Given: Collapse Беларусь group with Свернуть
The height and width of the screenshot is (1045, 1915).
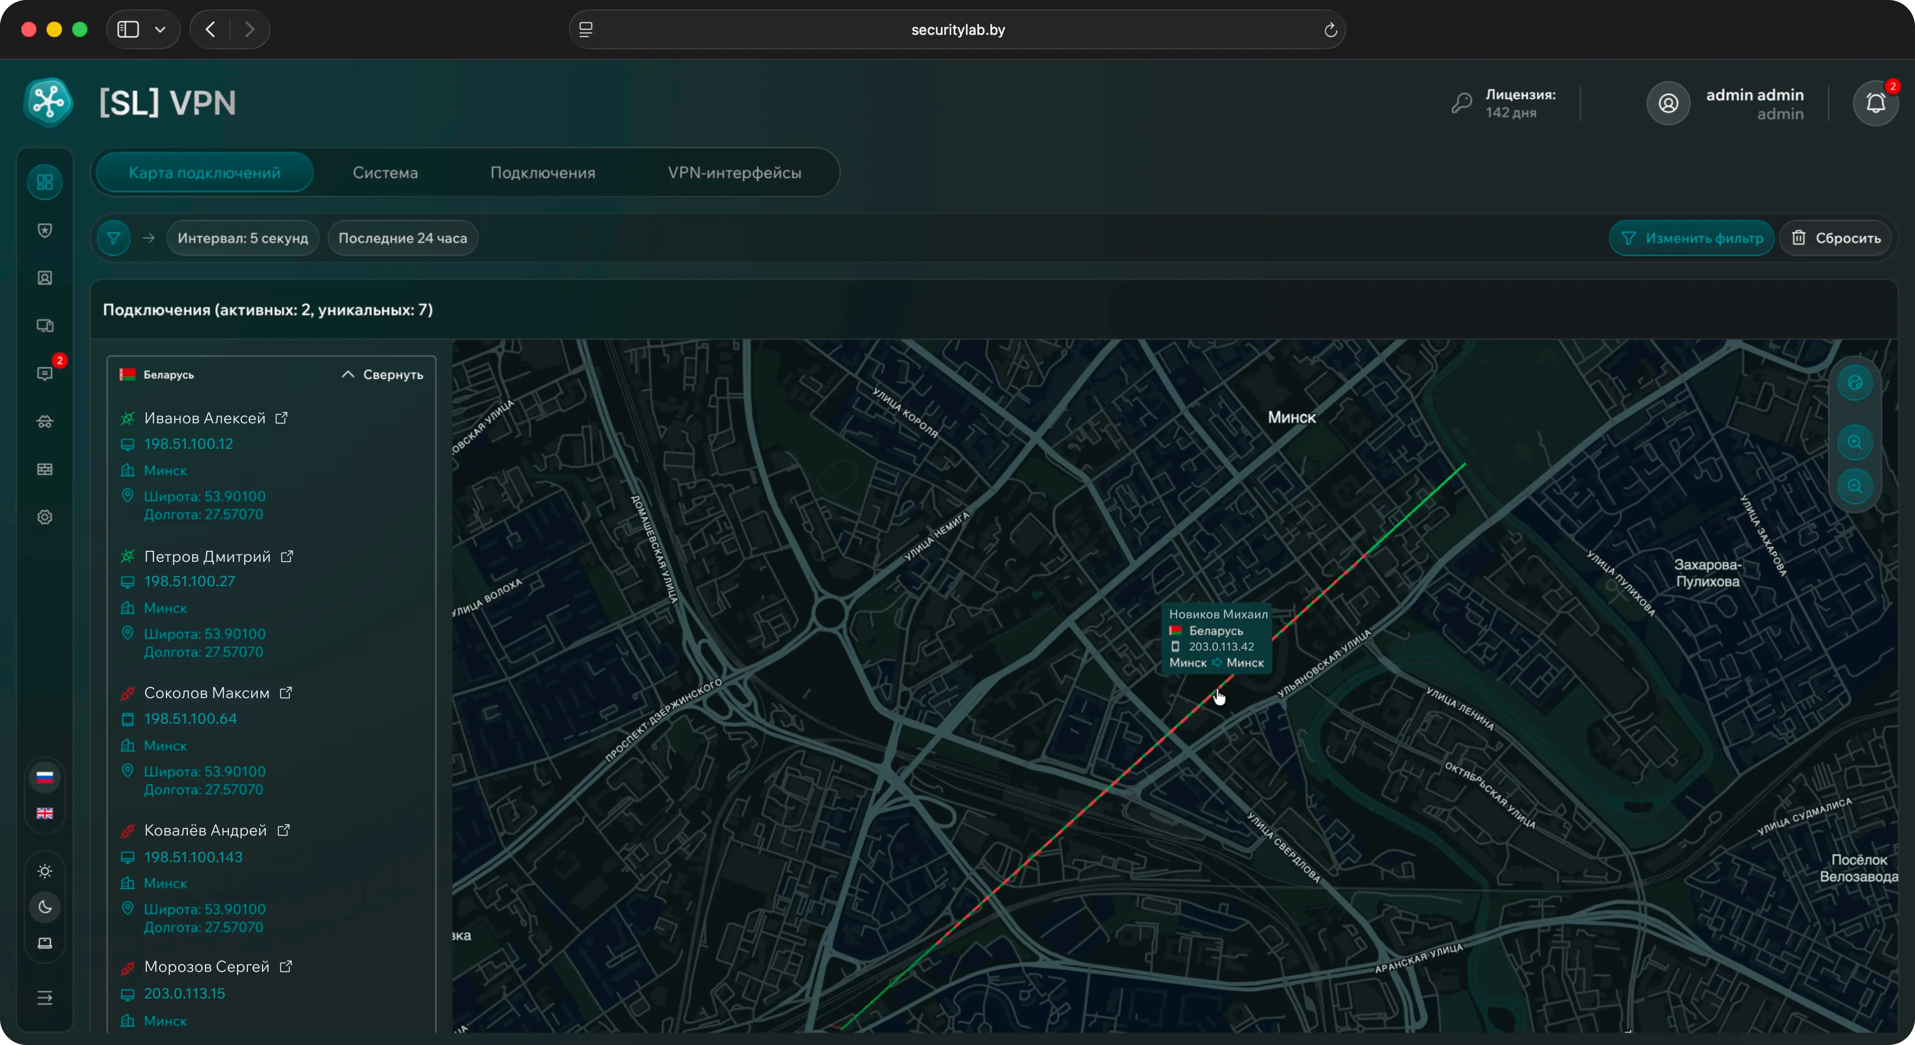Looking at the screenshot, I should pos(382,375).
